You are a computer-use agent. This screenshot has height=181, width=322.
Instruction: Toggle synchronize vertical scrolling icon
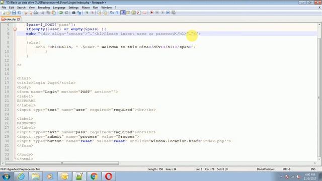click(99, 13)
